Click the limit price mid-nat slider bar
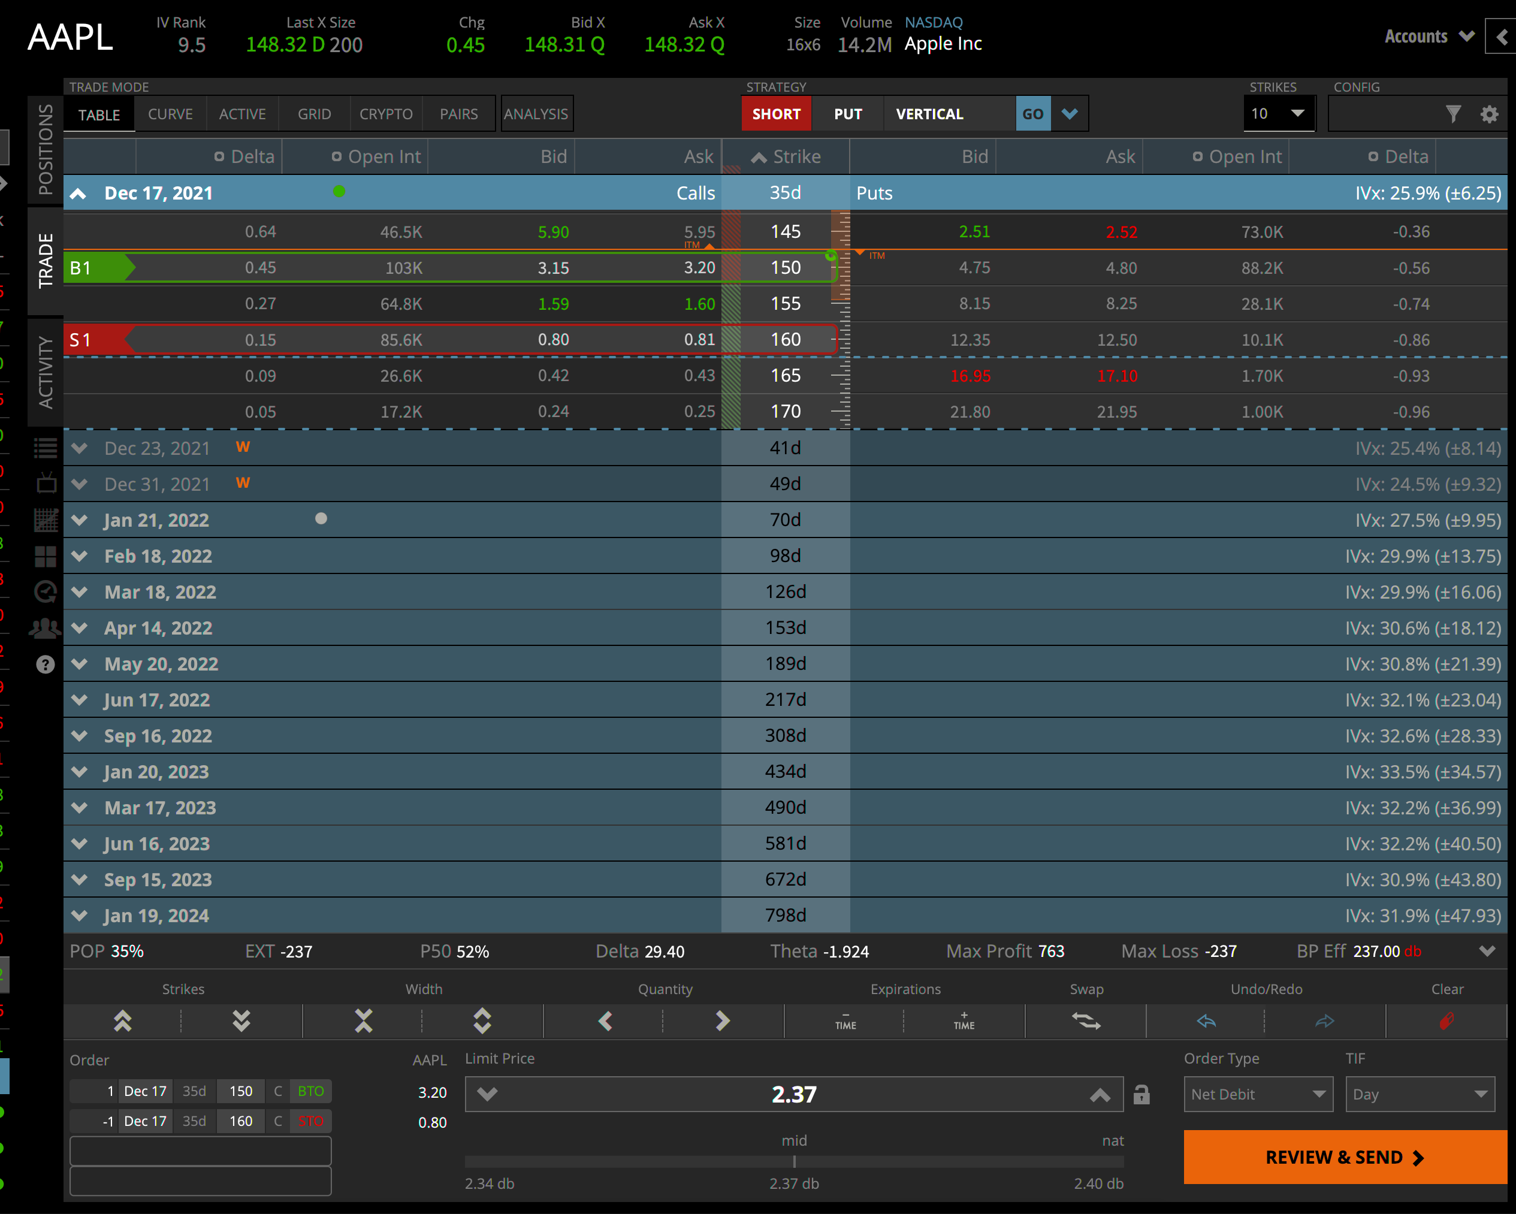1516x1214 pixels. (794, 1162)
